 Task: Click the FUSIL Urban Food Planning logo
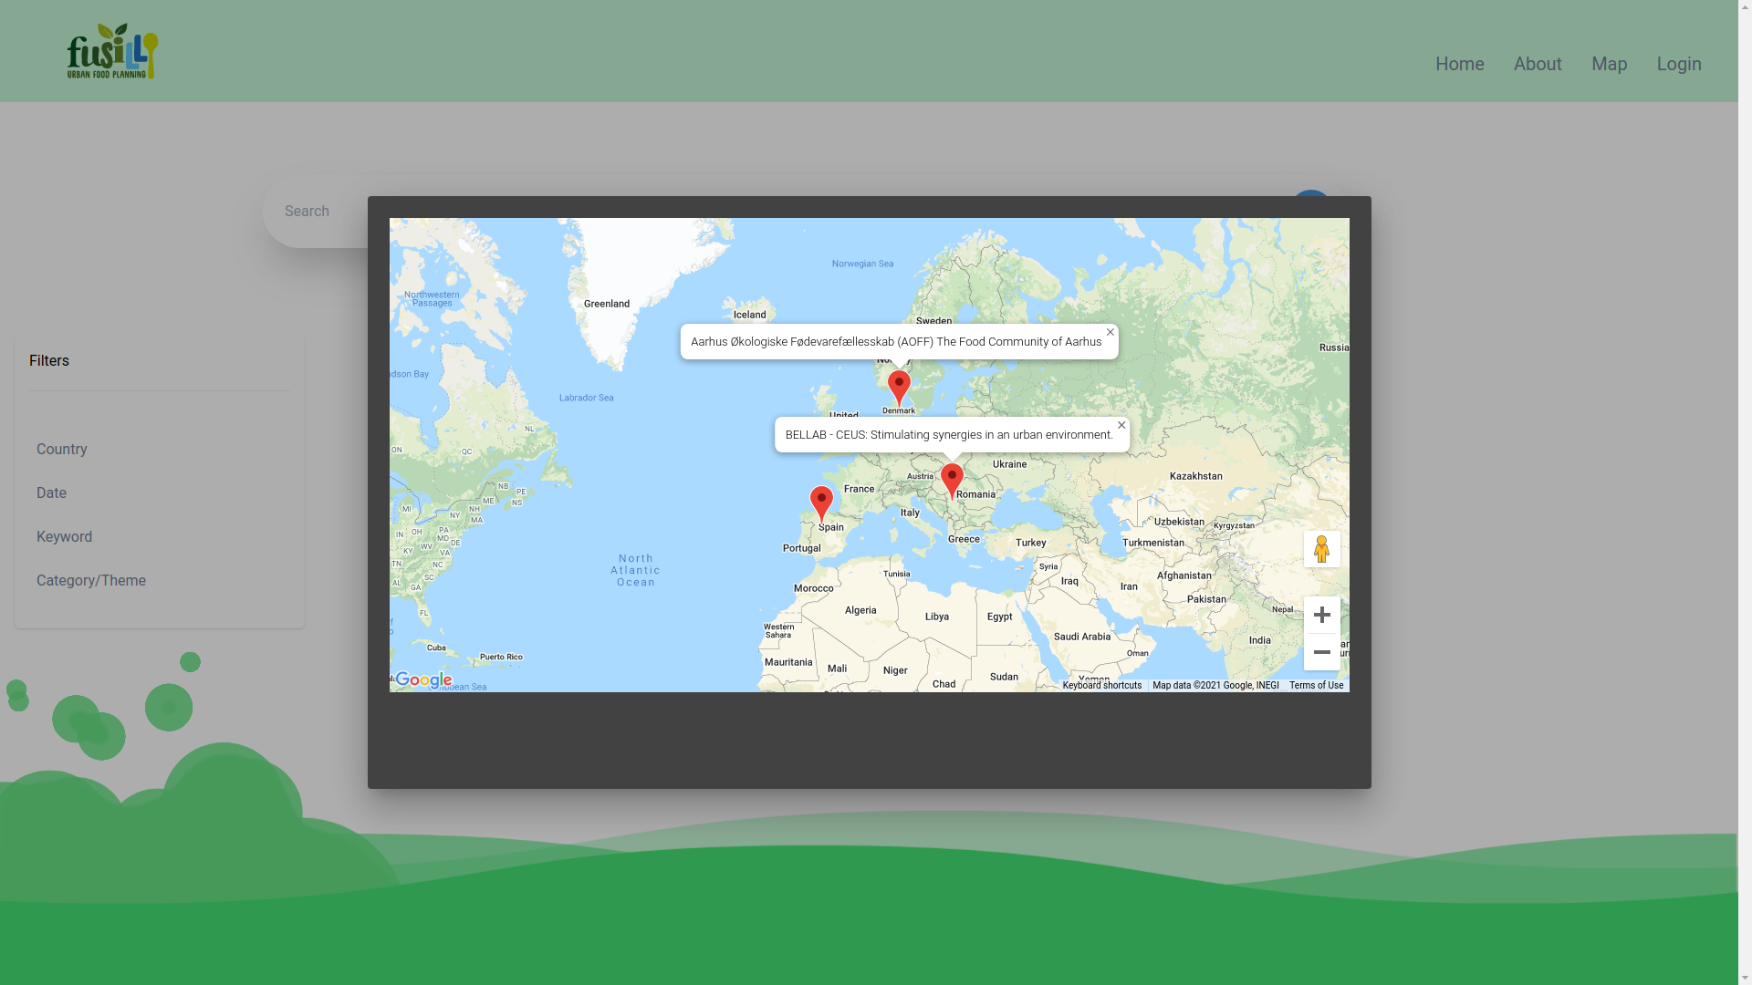click(x=112, y=50)
